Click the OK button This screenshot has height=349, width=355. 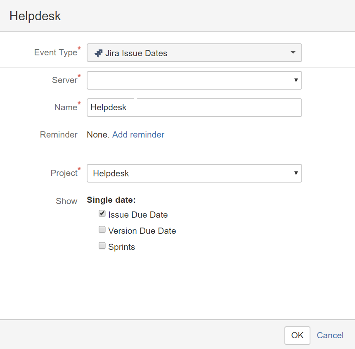(297, 335)
